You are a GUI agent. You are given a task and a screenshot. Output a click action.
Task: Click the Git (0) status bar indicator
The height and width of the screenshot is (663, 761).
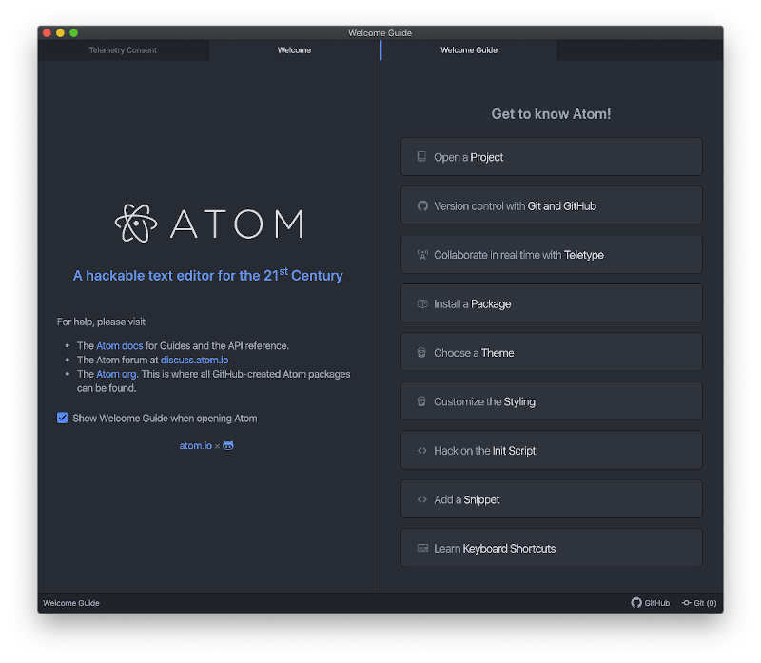698,602
